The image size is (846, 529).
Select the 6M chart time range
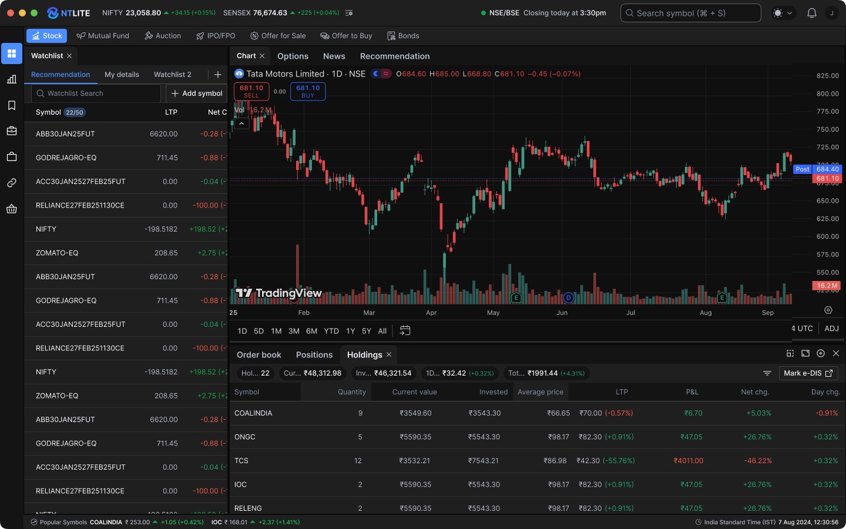click(x=312, y=331)
